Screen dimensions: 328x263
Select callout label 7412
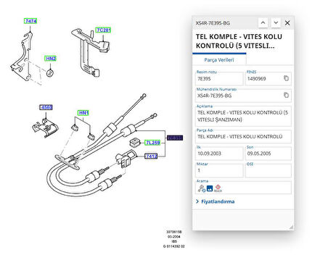pos(151,156)
